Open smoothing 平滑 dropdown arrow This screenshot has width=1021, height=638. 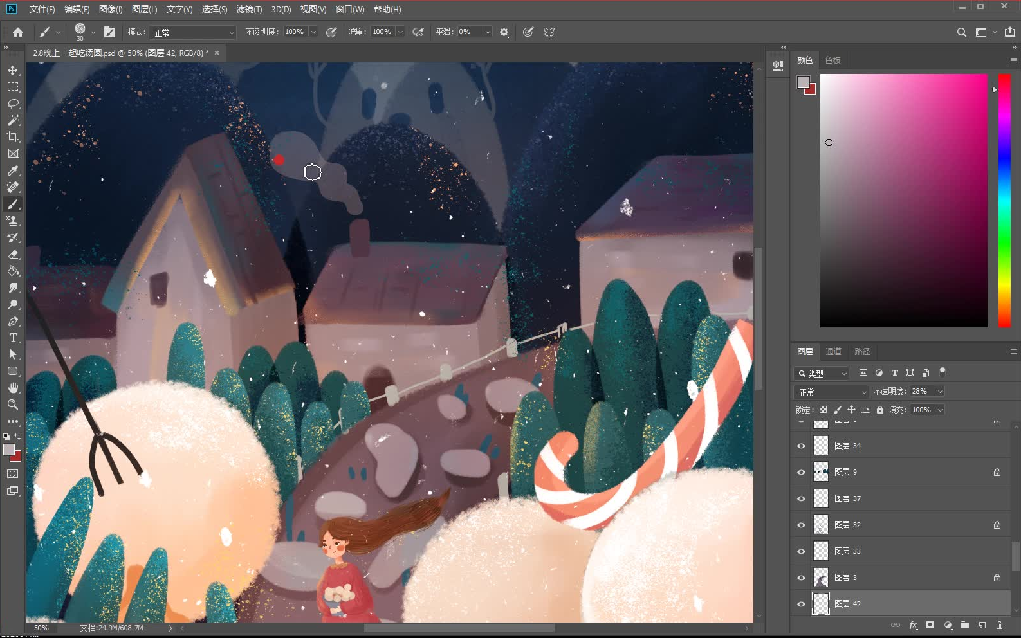coord(488,32)
